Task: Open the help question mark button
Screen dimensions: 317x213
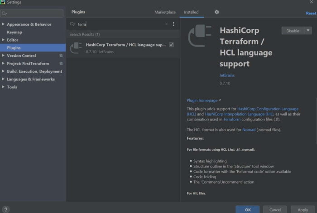Action: click(6, 209)
